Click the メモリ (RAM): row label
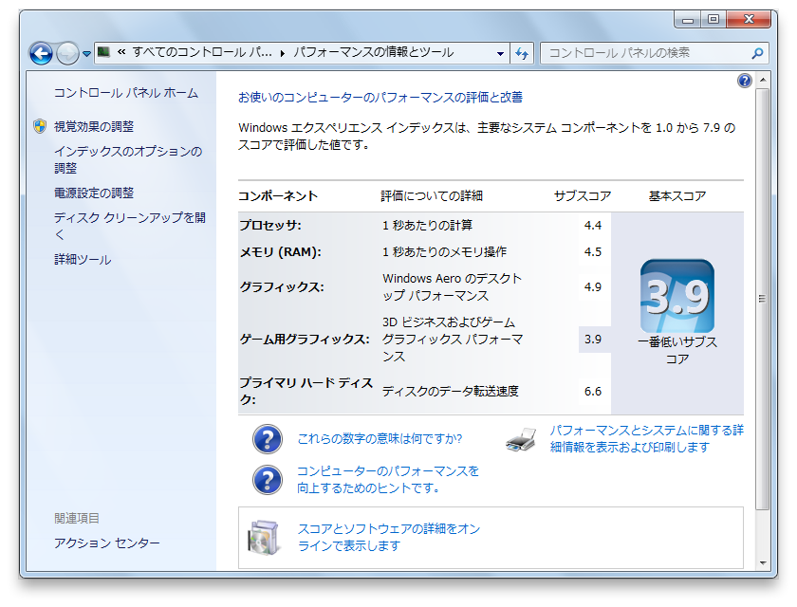 [281, 252]
